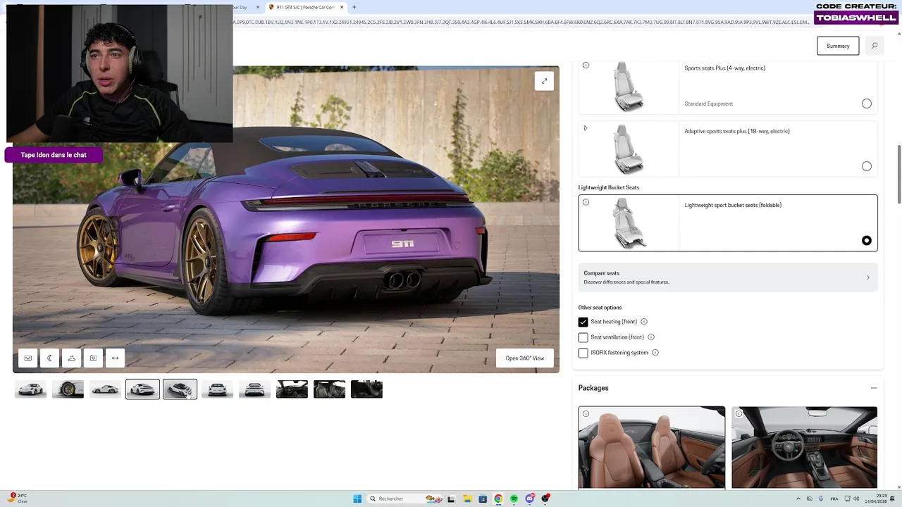The width and height of the screenshot is (902, 507).
Task: Open Spotify from the taskbar
Action: (514, 499)
